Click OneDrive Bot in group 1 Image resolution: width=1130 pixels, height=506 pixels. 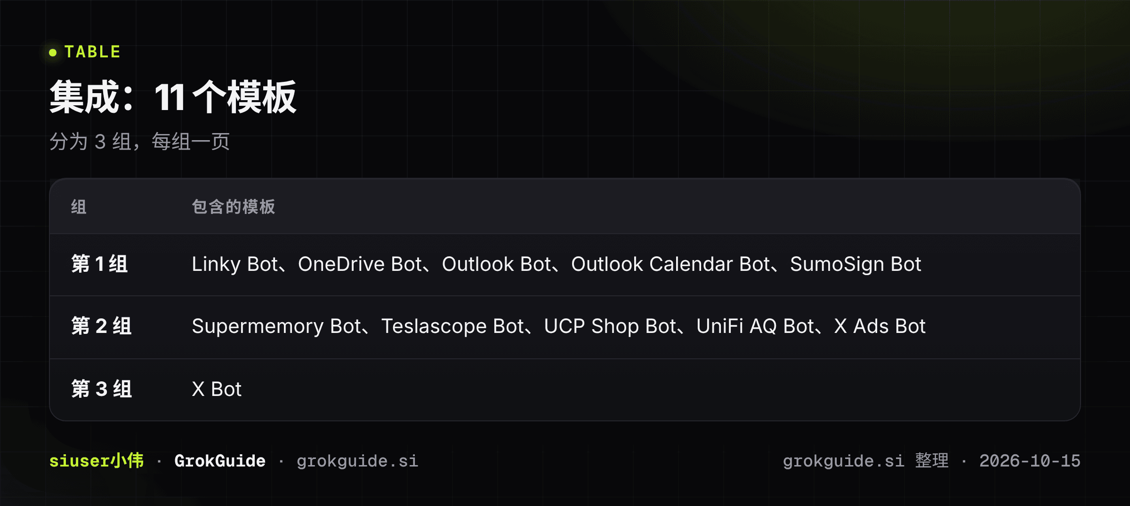(360, 264)
